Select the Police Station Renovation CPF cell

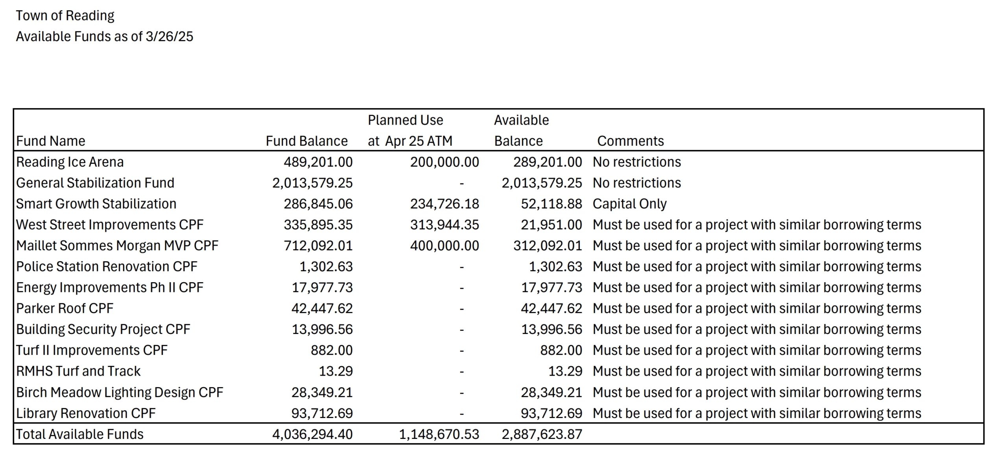click(x=107, y=266)
